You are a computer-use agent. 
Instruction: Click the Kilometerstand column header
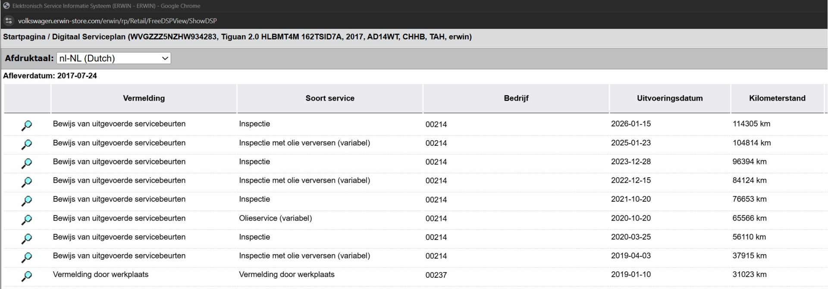point(777,98)
